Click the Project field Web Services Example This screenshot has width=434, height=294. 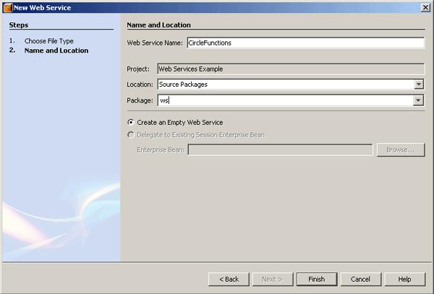pyautogui.click(x=291, y=69)
